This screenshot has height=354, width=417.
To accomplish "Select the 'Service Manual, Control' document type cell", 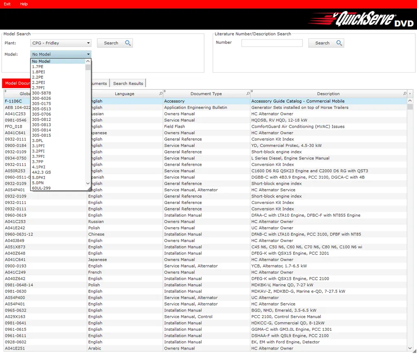I will 188,317.
